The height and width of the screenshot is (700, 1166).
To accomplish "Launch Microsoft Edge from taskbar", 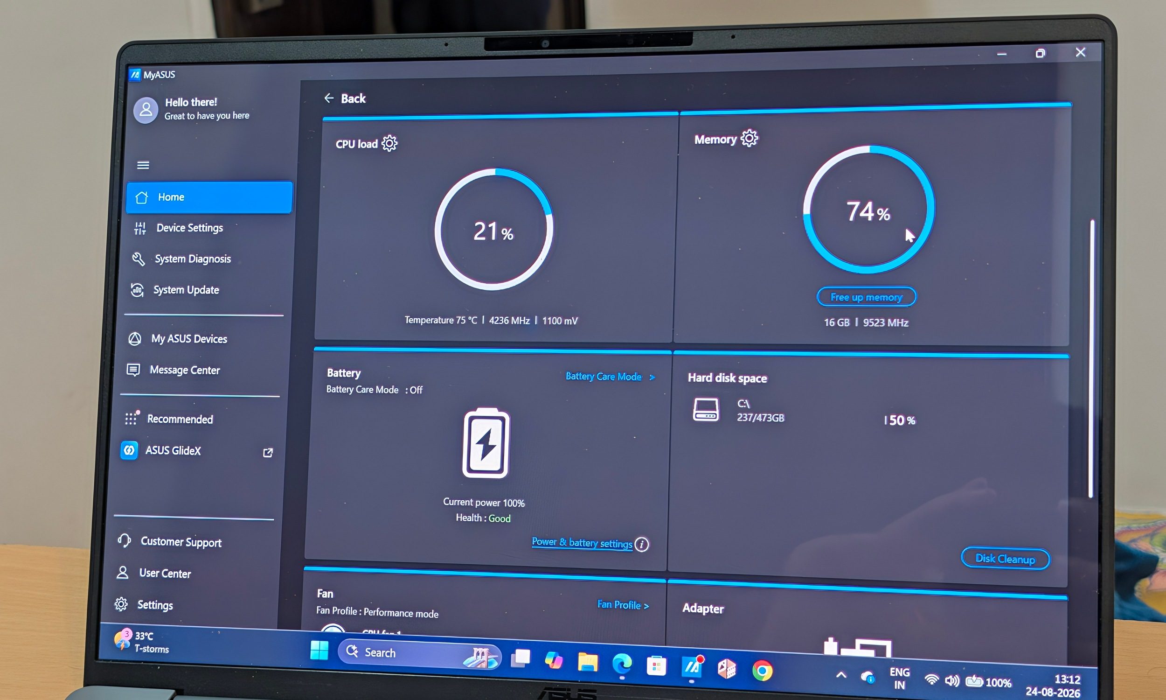I will tap(622, 664).
